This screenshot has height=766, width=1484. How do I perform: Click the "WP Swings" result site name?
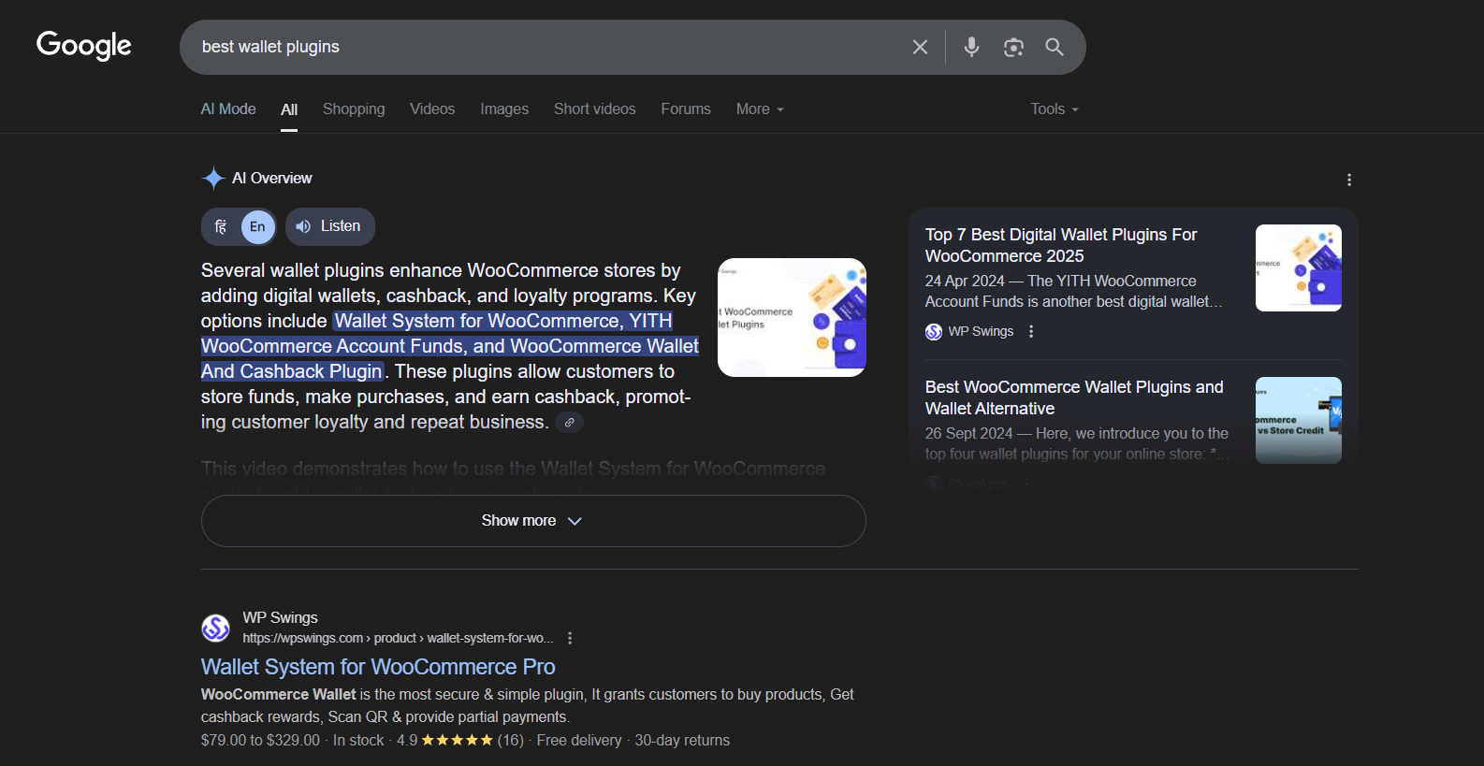click(280, 617)
